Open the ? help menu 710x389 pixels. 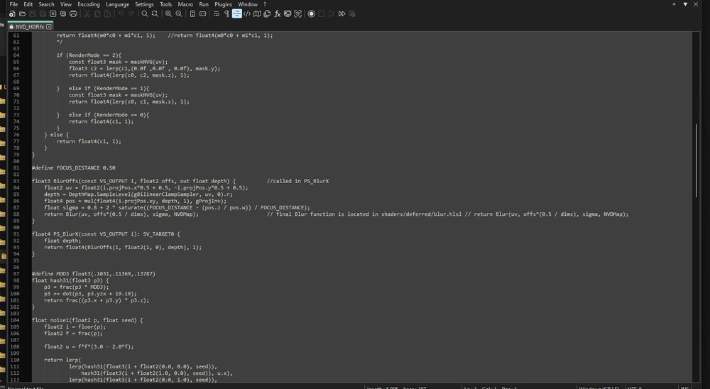(265, 4)
